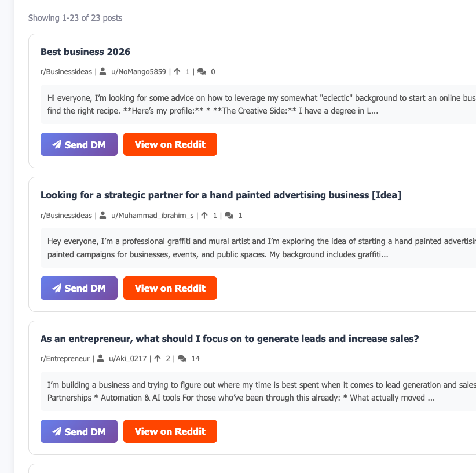This screenshot has width=476, height=473.
Task: Click the upvote arrow on Best business 2026
Action: click(x=177, y=72)
